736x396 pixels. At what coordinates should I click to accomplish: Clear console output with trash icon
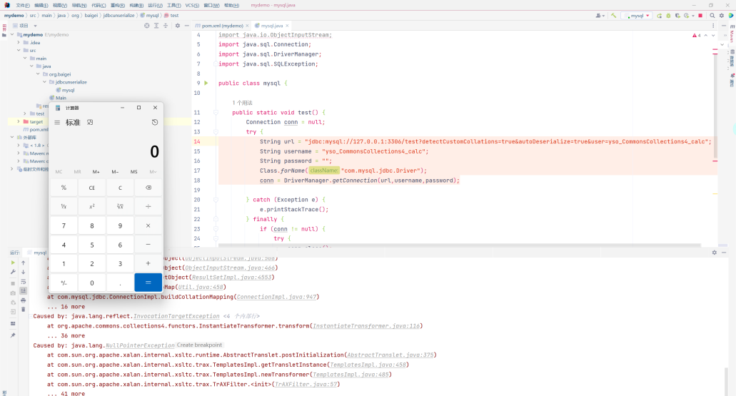pyautogui.click(x=24, y=310)
